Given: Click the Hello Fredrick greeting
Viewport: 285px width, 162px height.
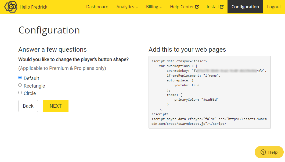Looking at the screenshot, I should click(34, 7).
